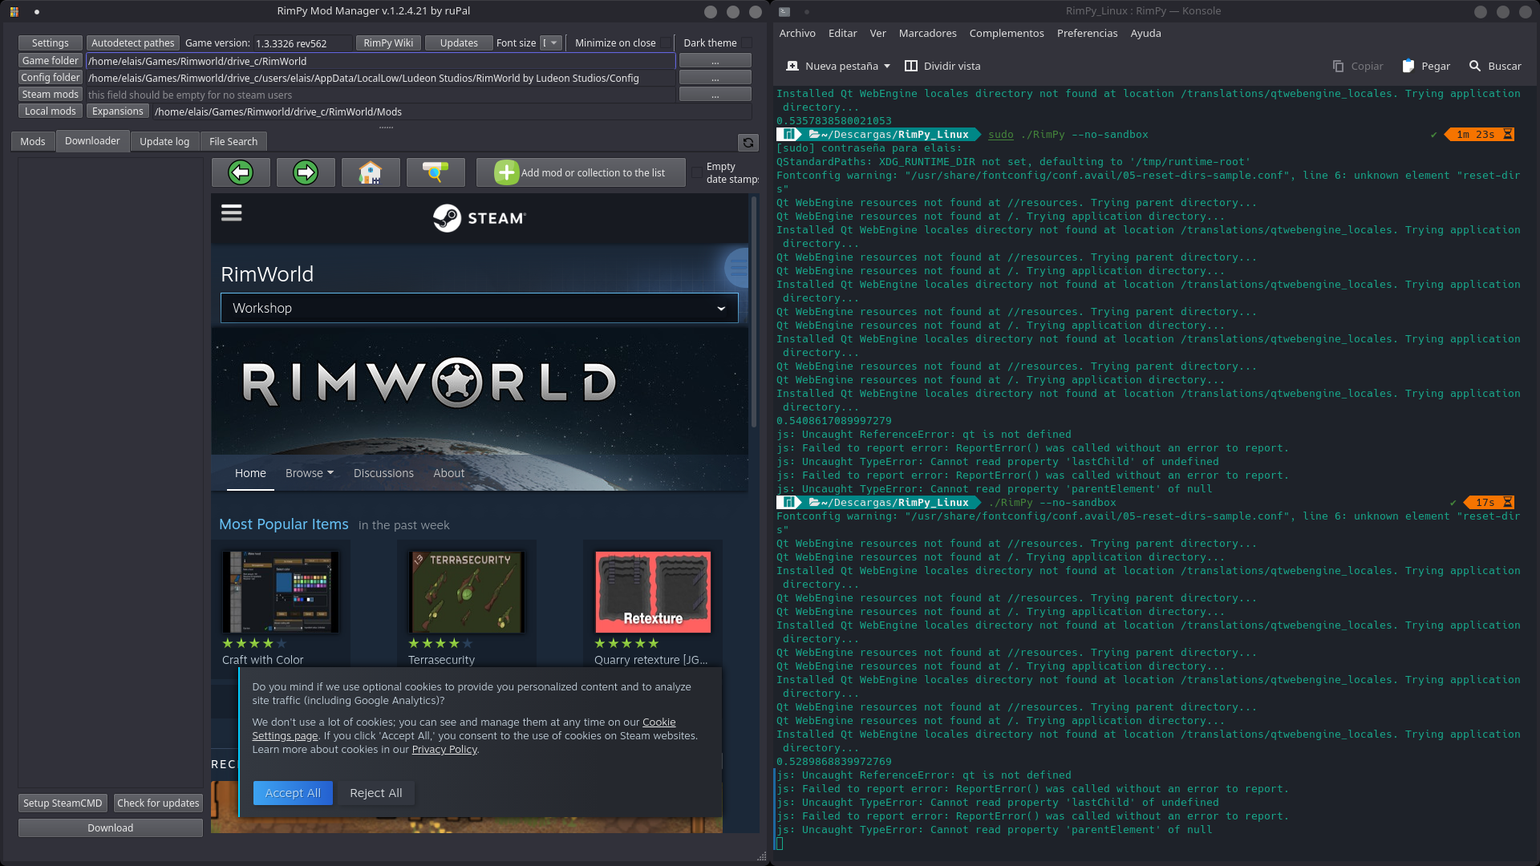
Task: Open the Font size selector dropdown
Action: pyautogui.click(x=552, y=42)
